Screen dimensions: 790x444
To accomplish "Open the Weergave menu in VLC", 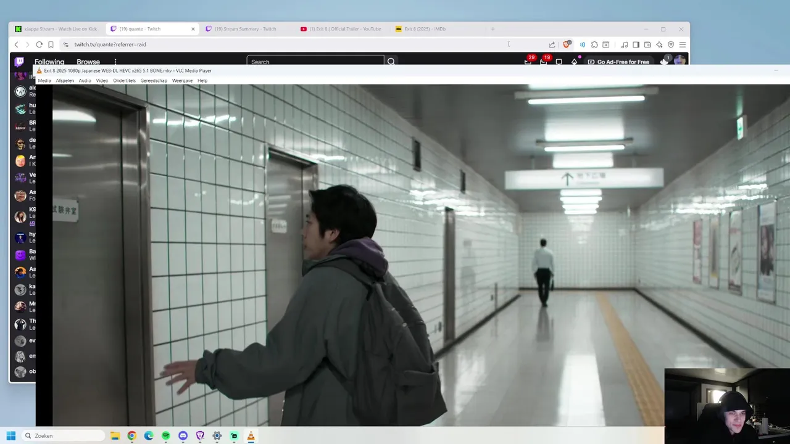I will coord(182,81).
